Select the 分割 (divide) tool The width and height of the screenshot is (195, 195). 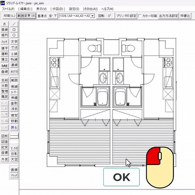coord(4,85)
